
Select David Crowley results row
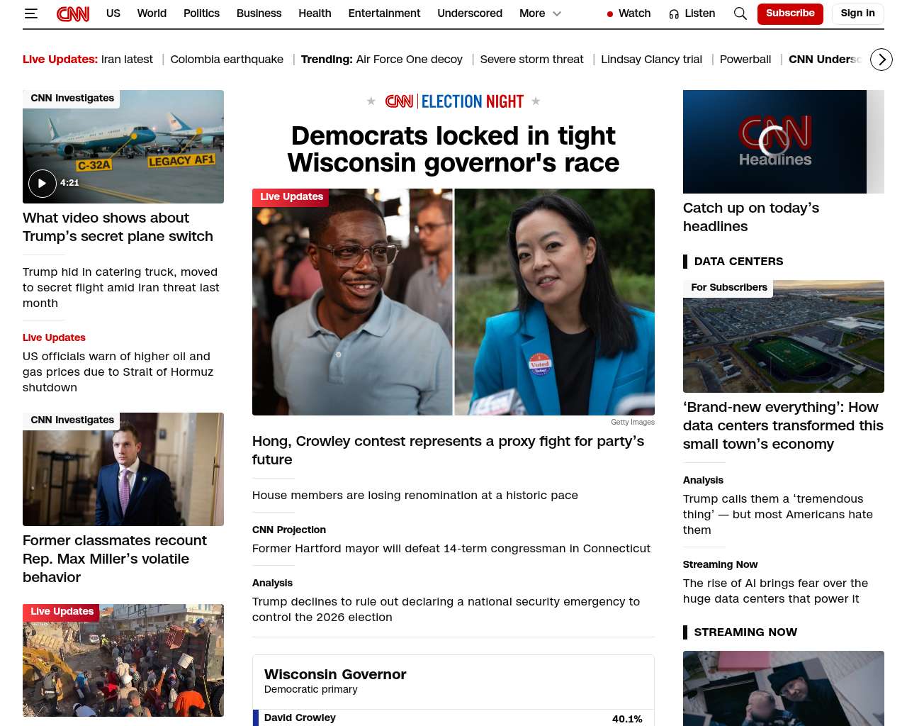pos(453,717)
